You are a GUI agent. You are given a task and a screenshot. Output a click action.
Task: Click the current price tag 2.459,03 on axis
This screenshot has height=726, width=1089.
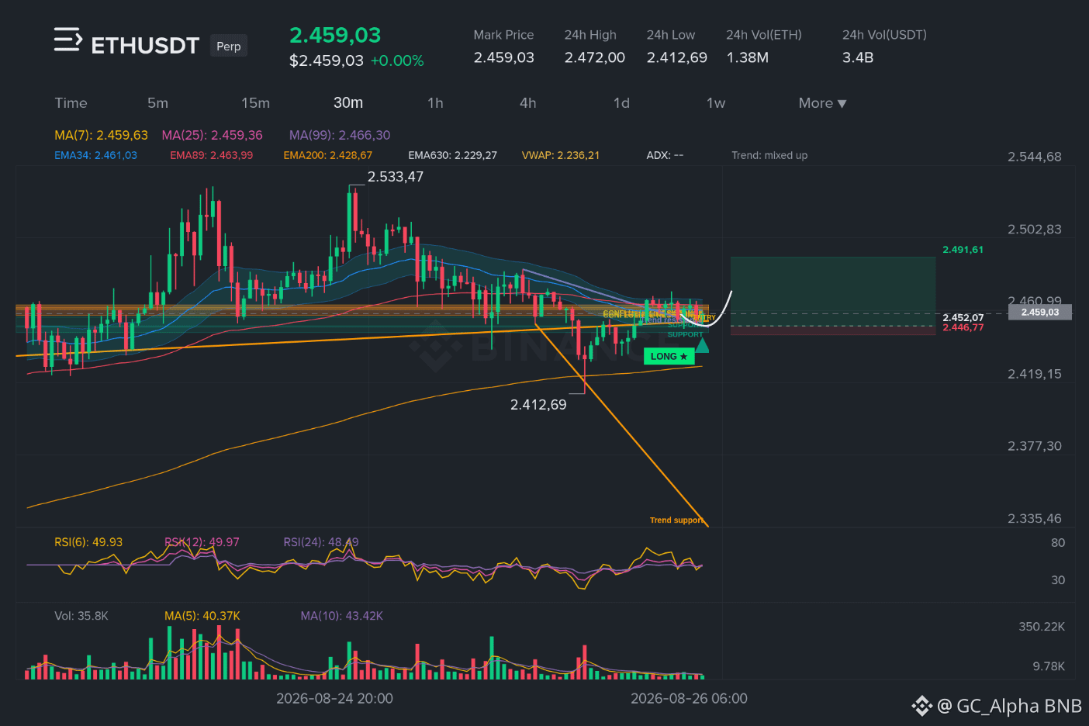1039,312
